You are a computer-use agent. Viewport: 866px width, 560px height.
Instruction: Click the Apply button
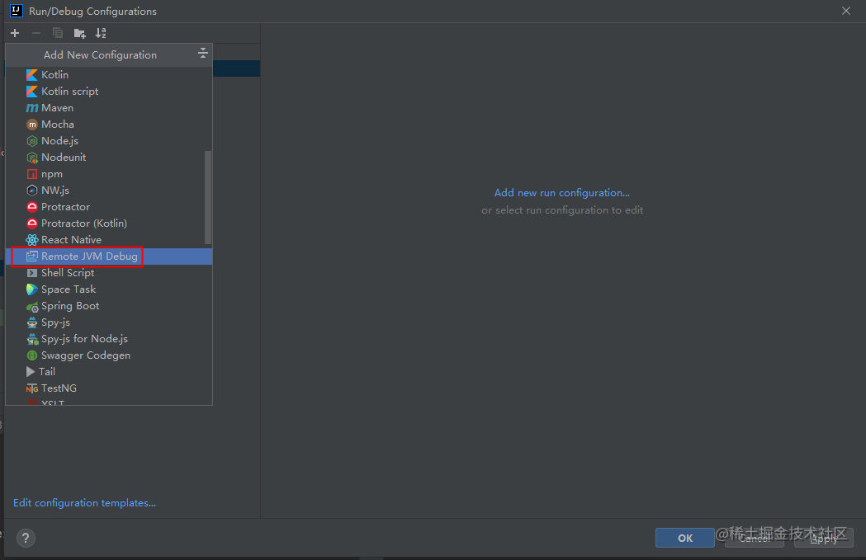pyautogui.click(x=823, y=538)
